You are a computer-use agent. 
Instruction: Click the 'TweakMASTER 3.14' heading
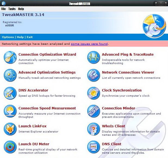tap(23, 15)
